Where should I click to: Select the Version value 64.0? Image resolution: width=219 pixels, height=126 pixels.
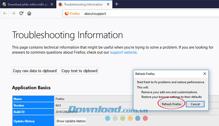tap(58, 105)
